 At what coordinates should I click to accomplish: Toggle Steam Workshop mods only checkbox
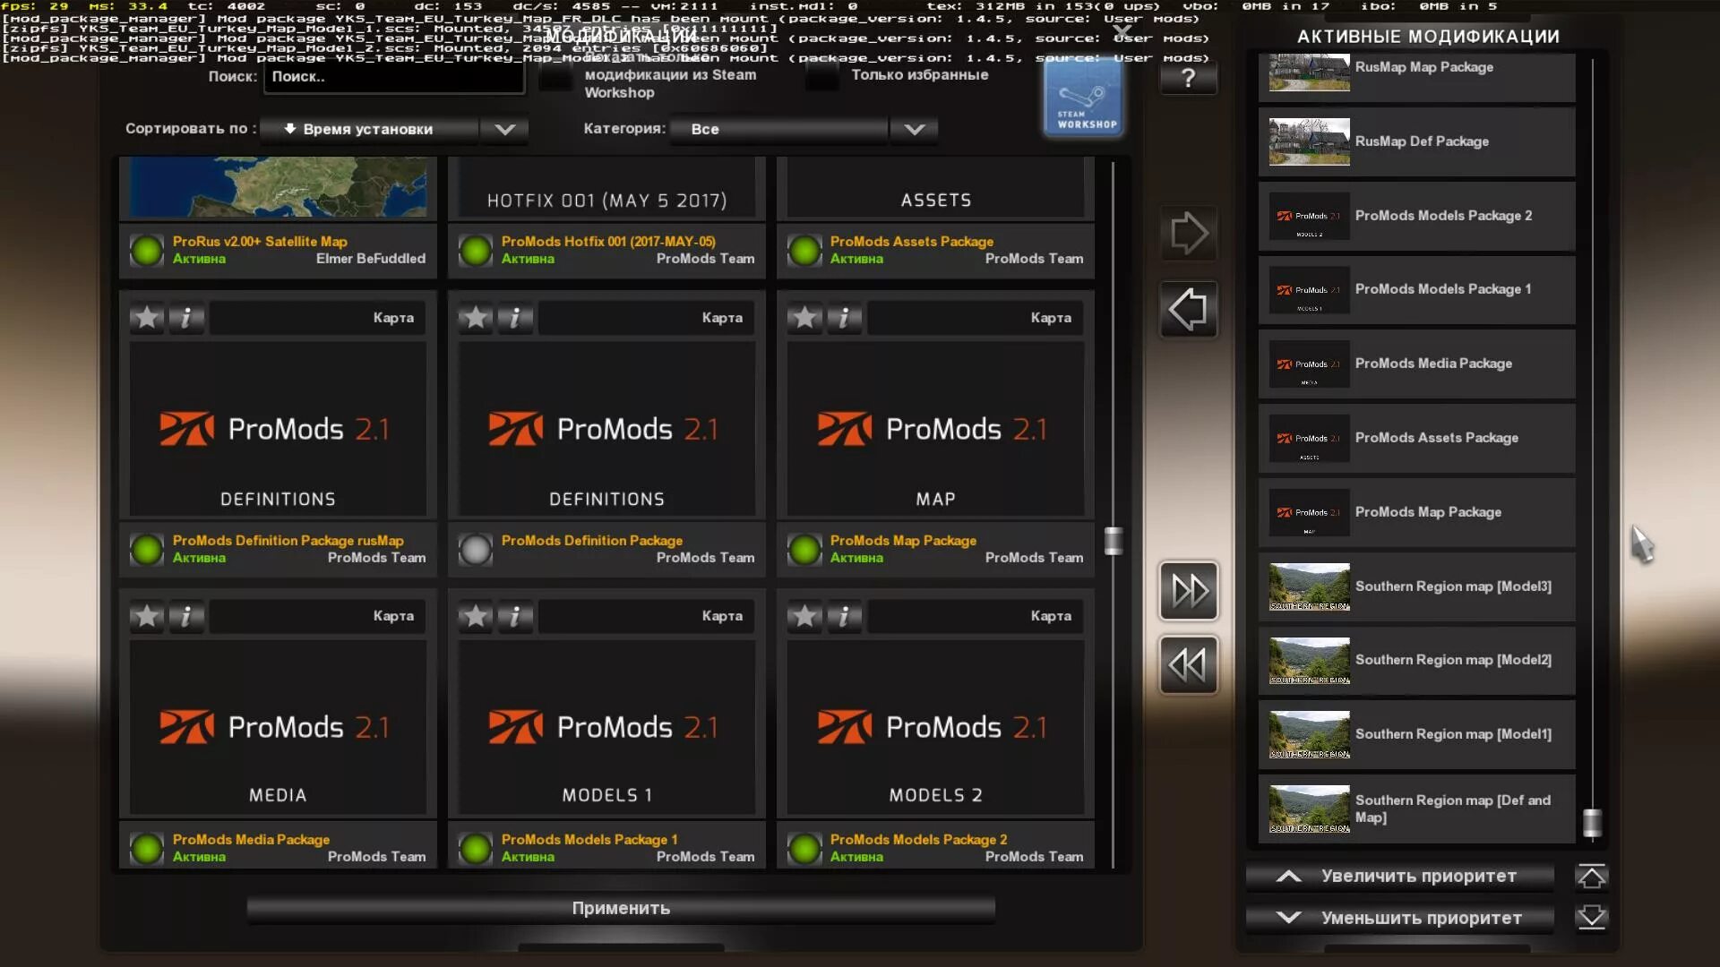556,77
